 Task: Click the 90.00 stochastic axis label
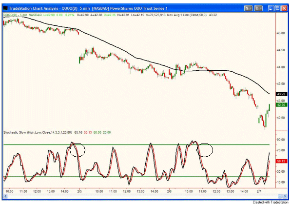[281, 140]
